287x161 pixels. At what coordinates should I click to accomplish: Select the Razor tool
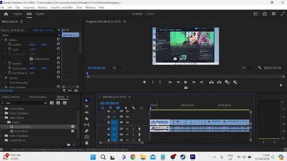(x=87, y=119)
